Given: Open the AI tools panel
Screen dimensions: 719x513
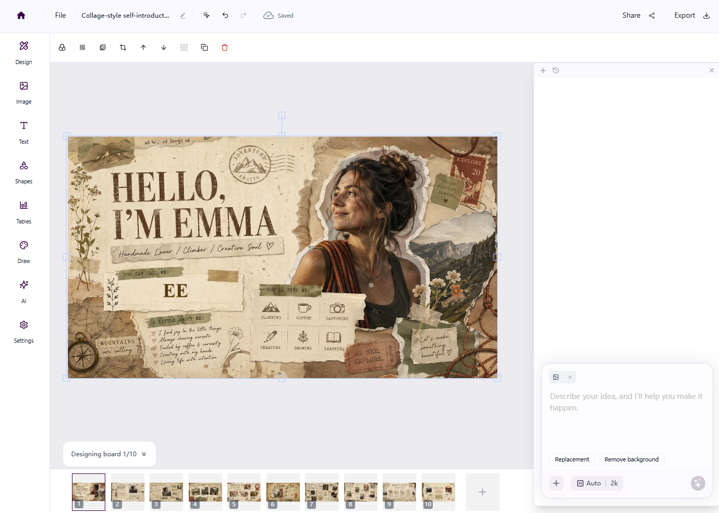Looking at the screenshot, I should [24, 292].
